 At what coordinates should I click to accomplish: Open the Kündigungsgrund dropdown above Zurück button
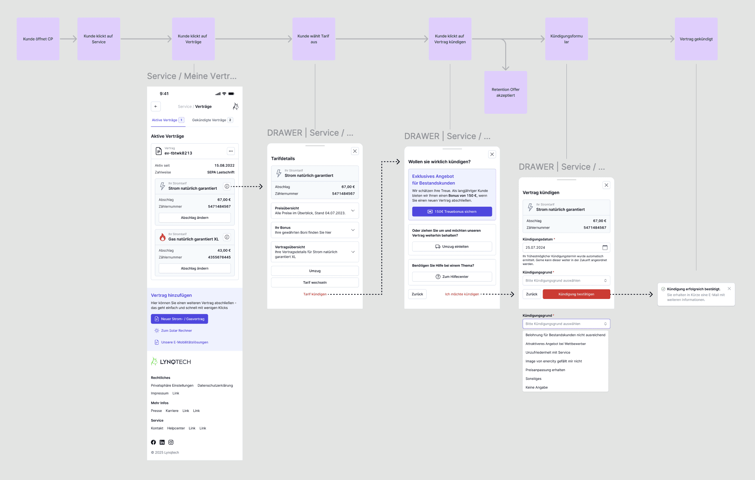(x=566, y=280)
